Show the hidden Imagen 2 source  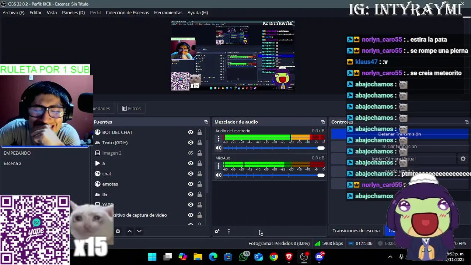(191, 153)
